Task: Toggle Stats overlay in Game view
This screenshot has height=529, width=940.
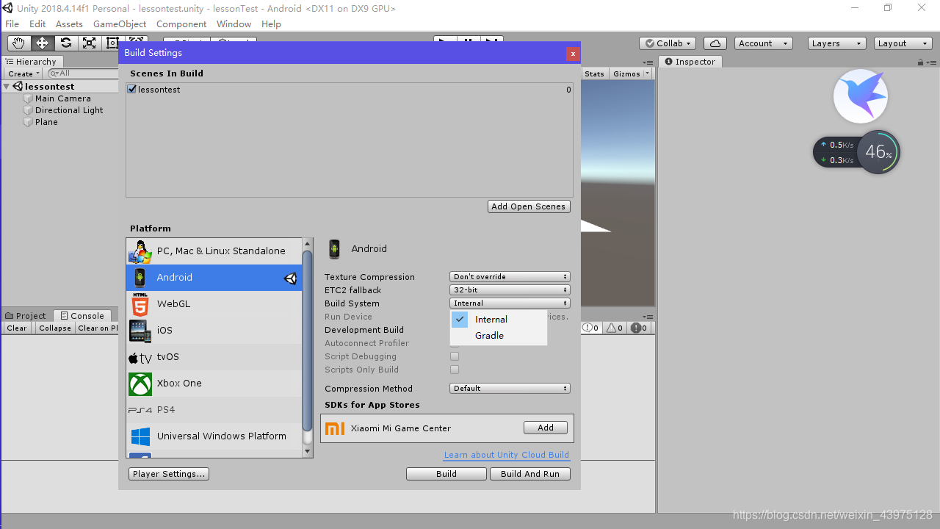Action: 595,73
